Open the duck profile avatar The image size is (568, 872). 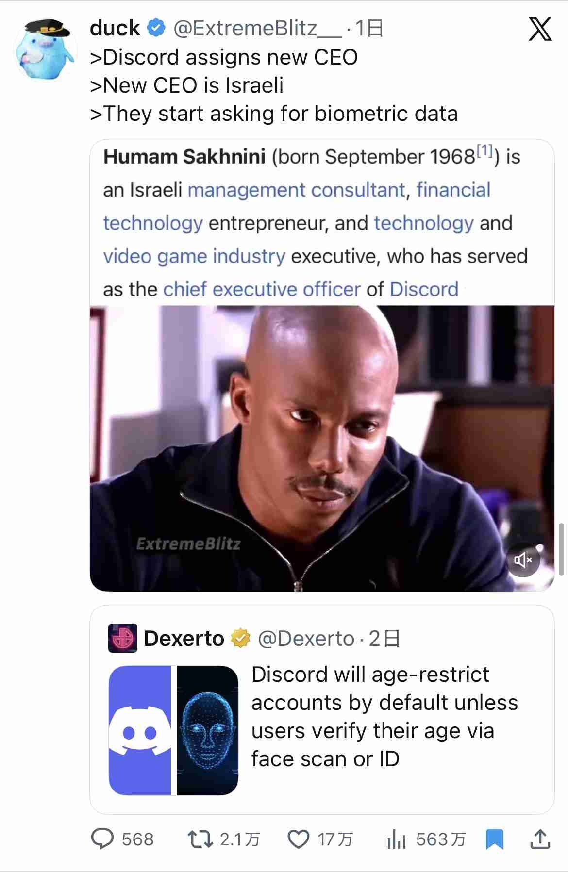coord(45,50)
